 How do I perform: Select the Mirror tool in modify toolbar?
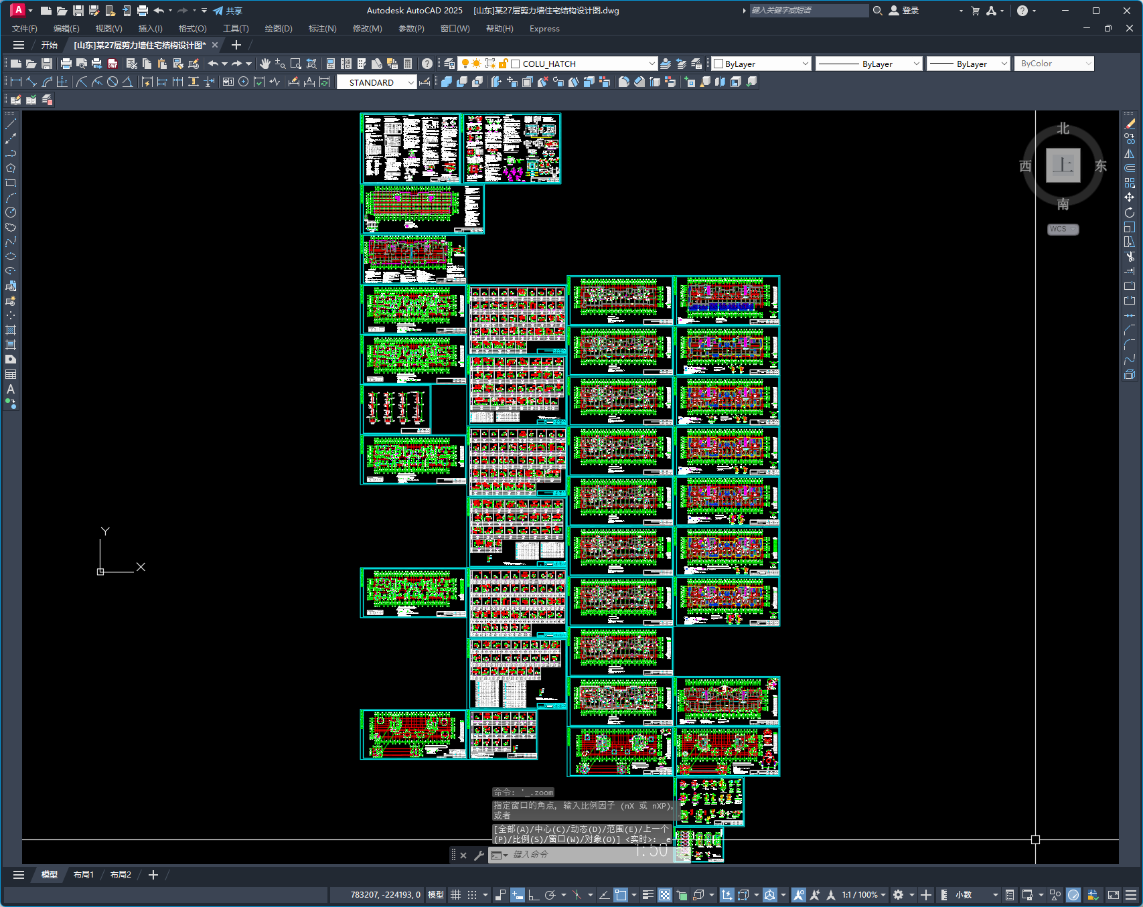tap(1130, 153)
